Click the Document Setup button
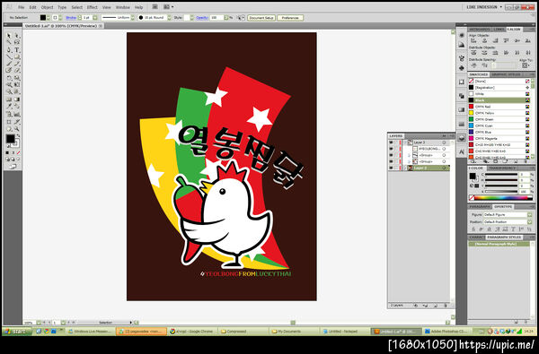 [x=261, y=18]
